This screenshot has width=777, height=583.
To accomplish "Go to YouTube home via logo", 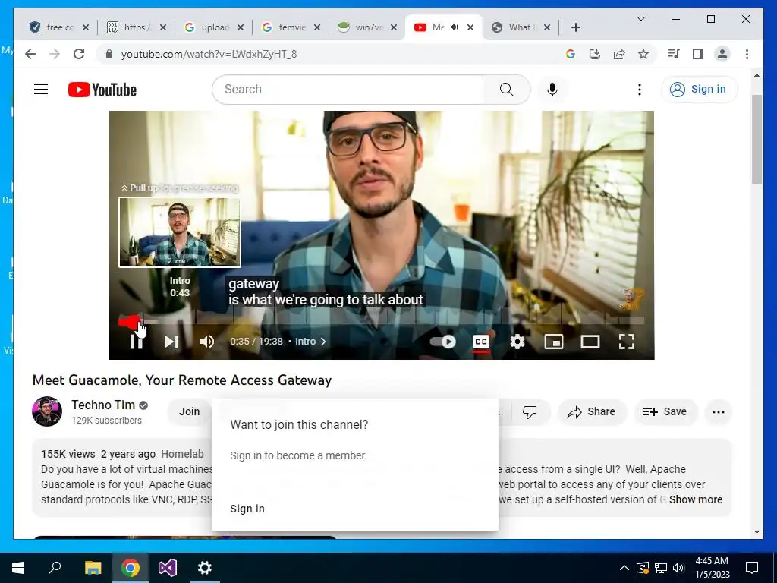I will click(x=102, y=90).
